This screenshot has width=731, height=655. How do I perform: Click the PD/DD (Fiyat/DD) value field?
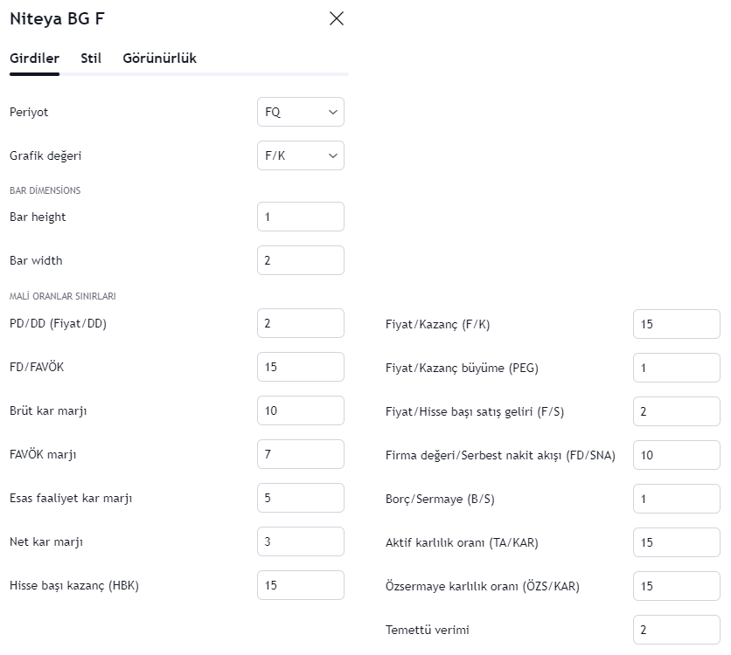(300, 323)
